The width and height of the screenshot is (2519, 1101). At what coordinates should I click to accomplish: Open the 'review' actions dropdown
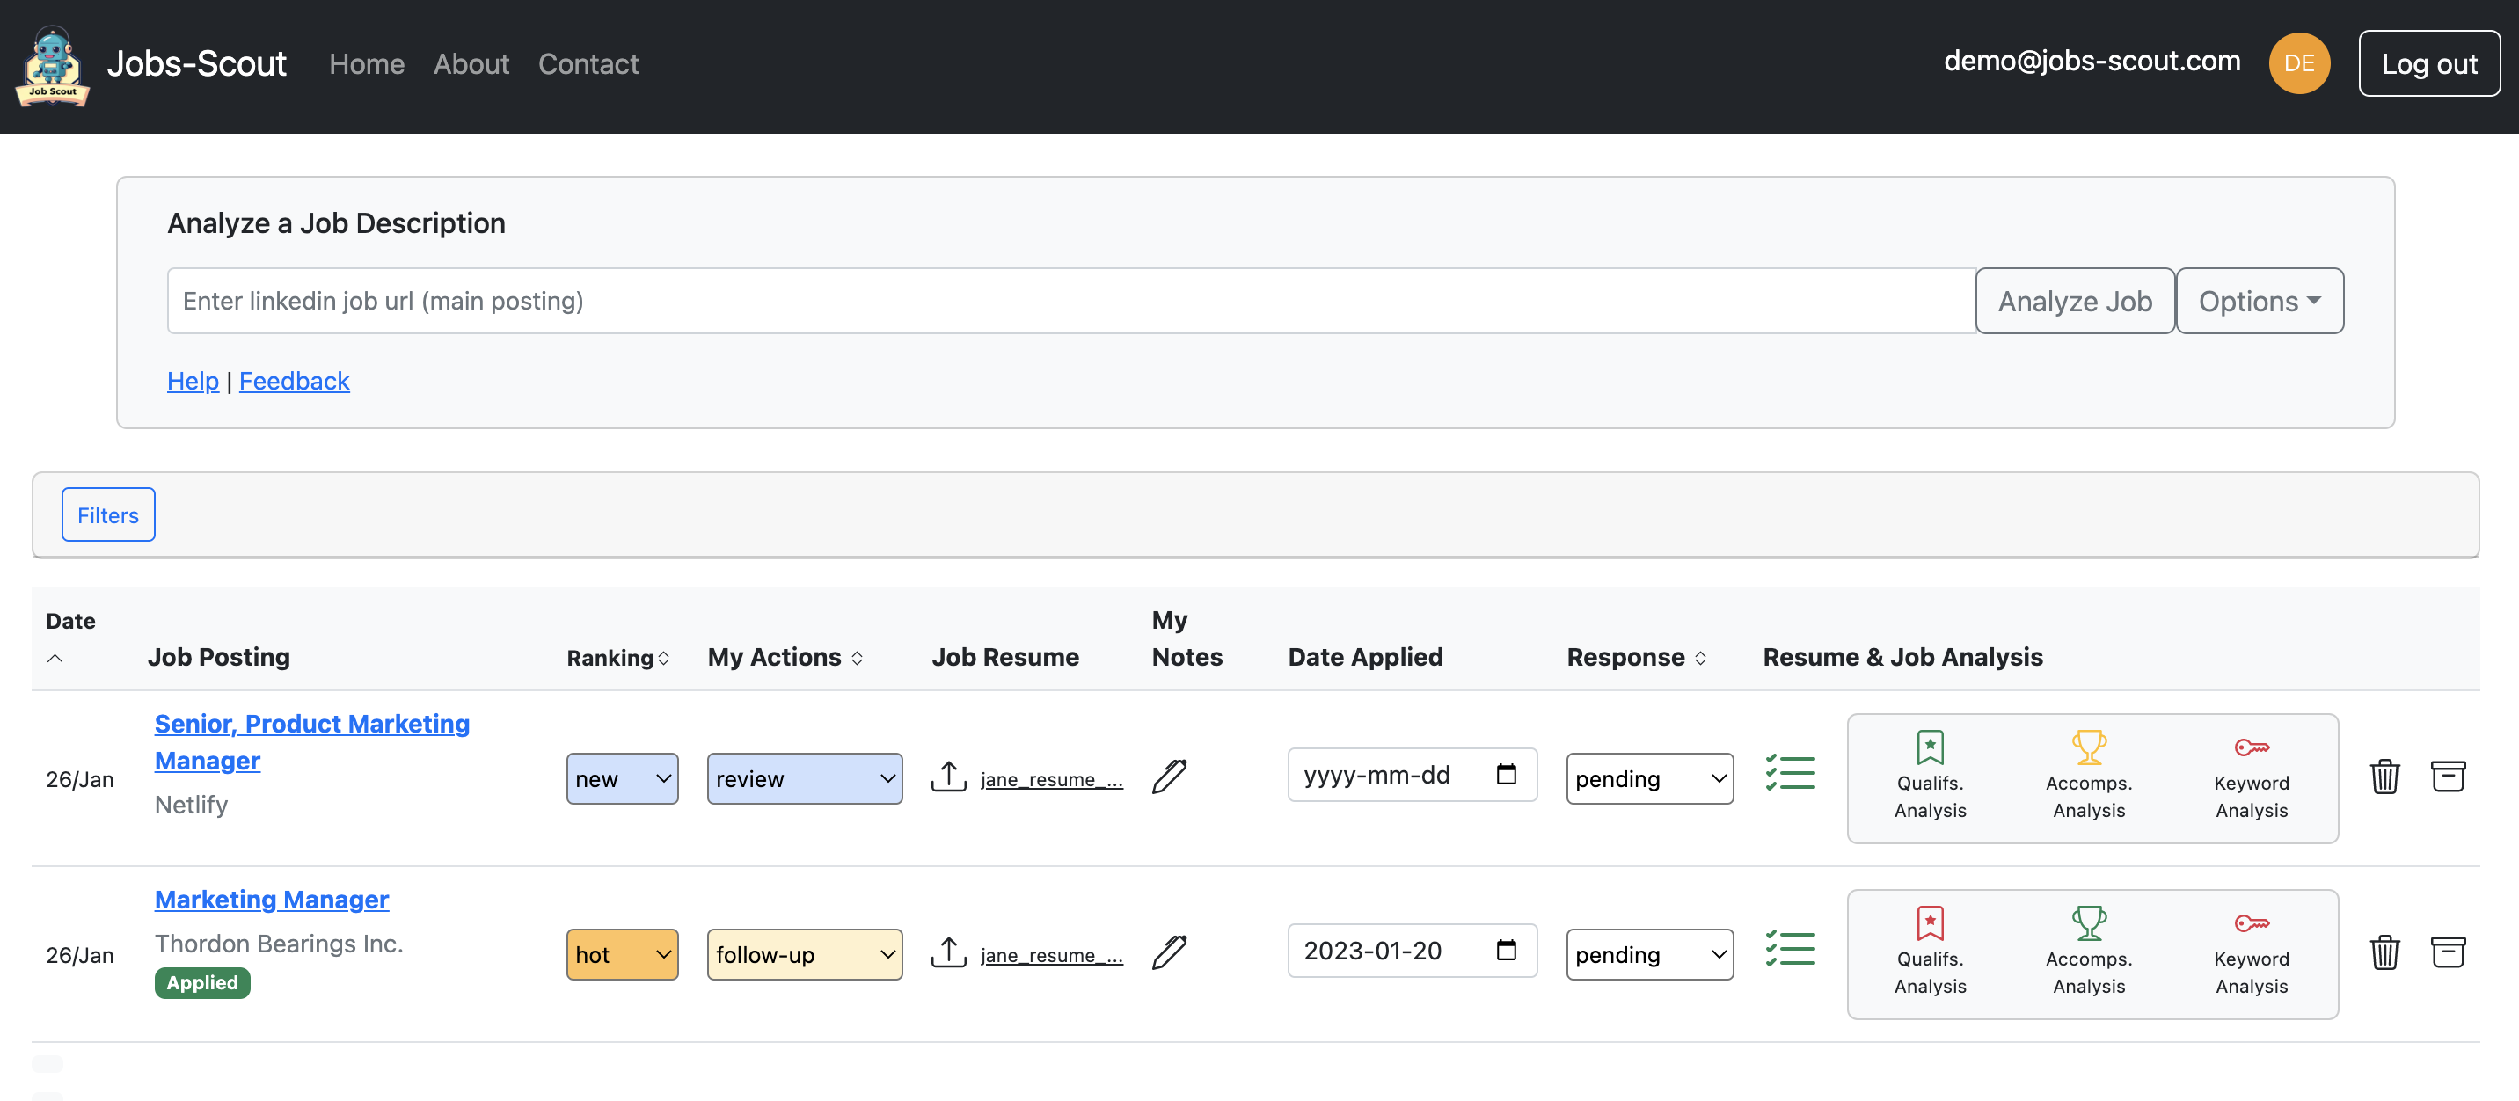(x=805, y=778)
